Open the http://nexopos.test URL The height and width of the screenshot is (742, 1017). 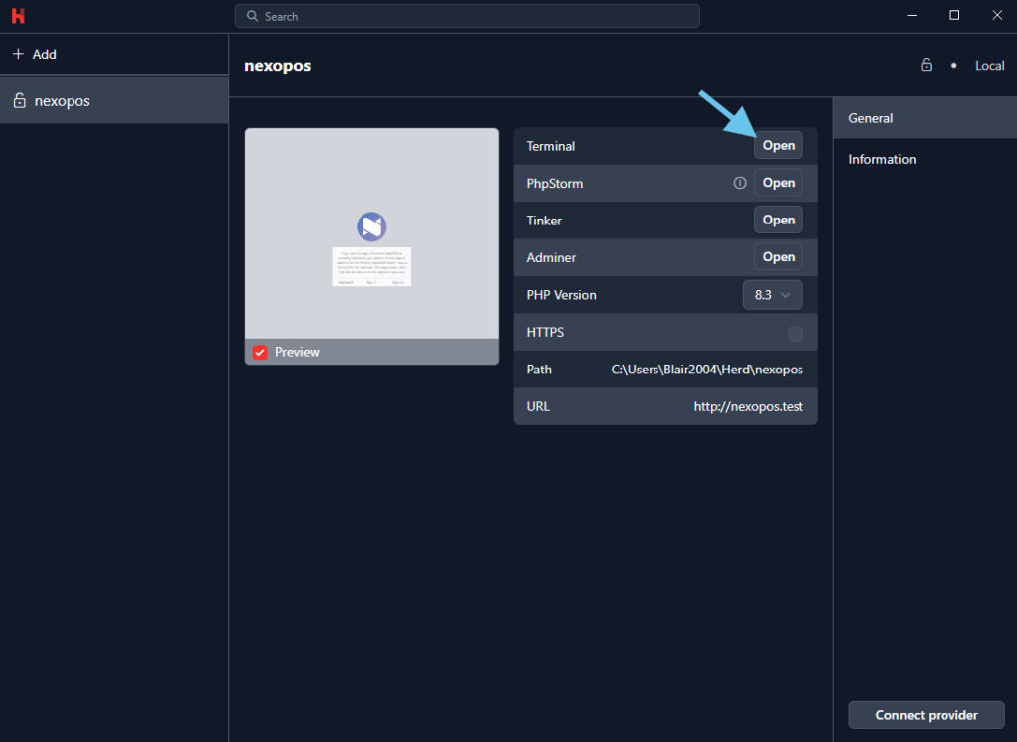pos(749,406)
